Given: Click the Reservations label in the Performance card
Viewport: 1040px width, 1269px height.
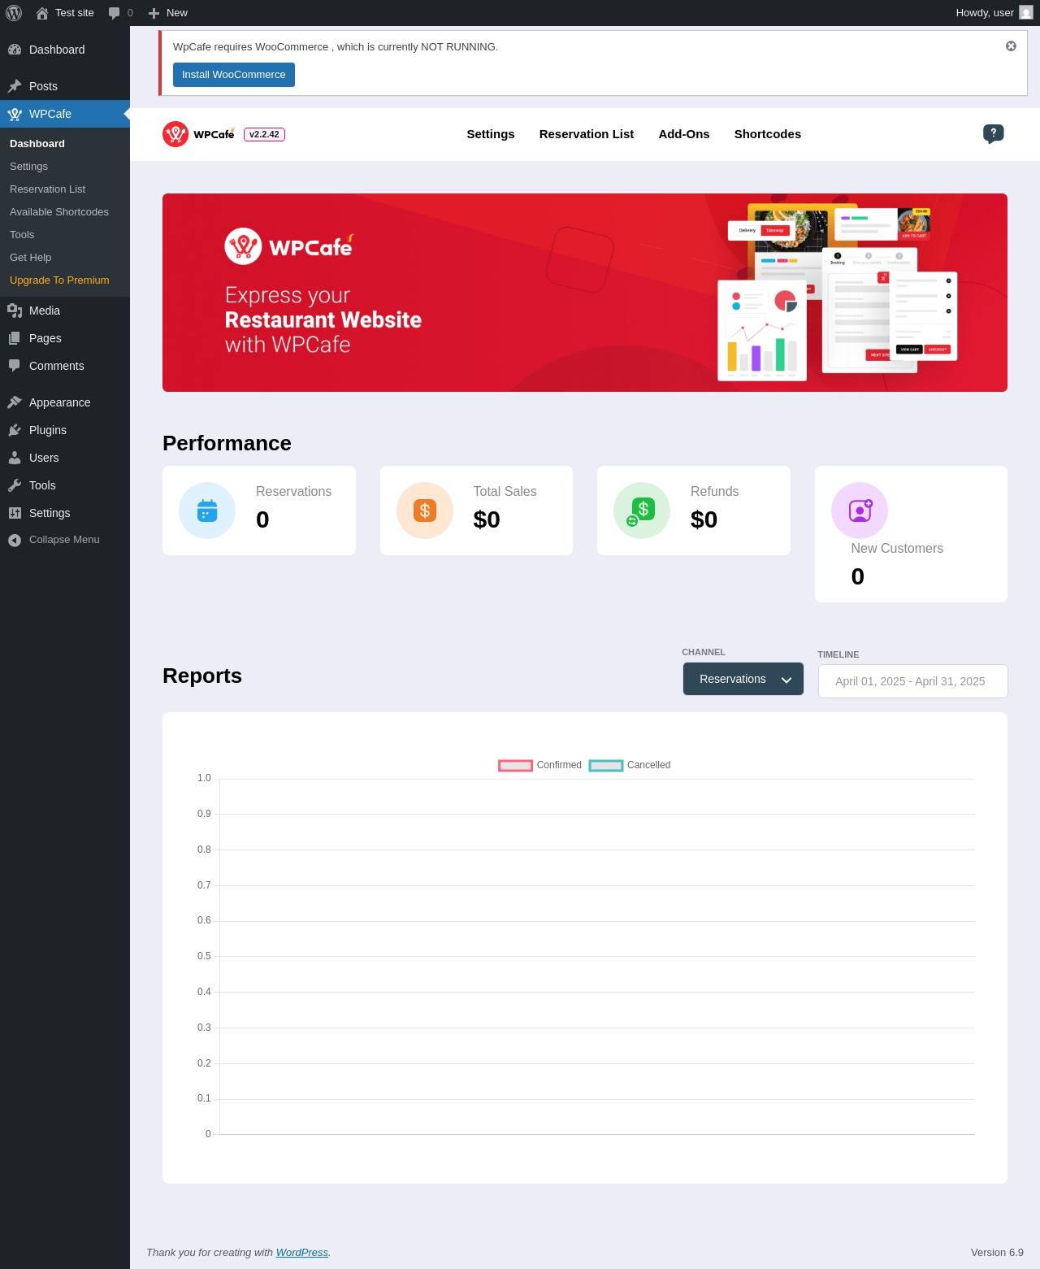Looking at the screenshot, I should pos(294,492).
